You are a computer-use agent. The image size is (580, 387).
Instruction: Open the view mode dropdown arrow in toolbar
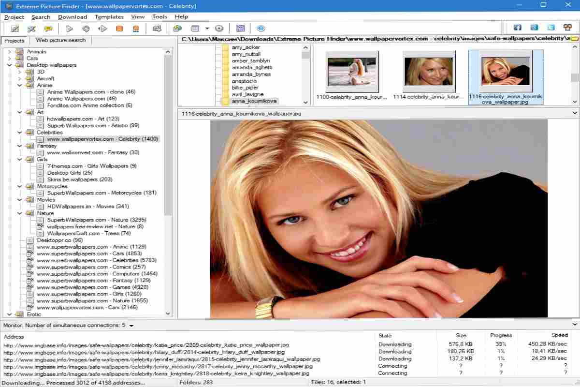tap(207, 29)
